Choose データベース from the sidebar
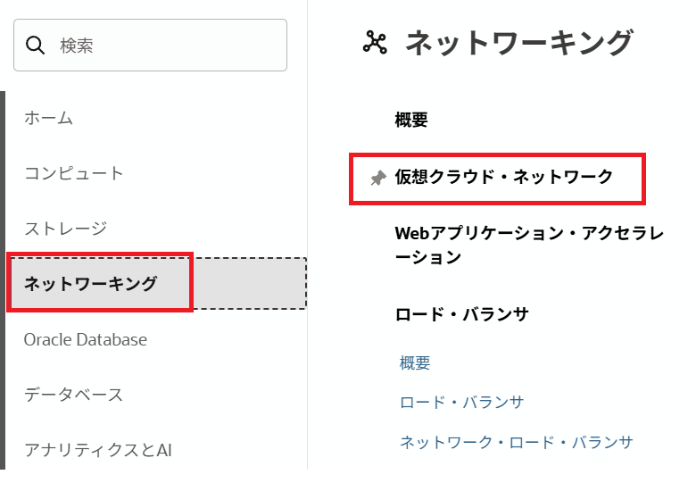This screenshot has width=696, height=483. [x=73, y=395]
